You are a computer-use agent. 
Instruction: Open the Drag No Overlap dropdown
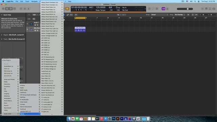tap(180, 15)
